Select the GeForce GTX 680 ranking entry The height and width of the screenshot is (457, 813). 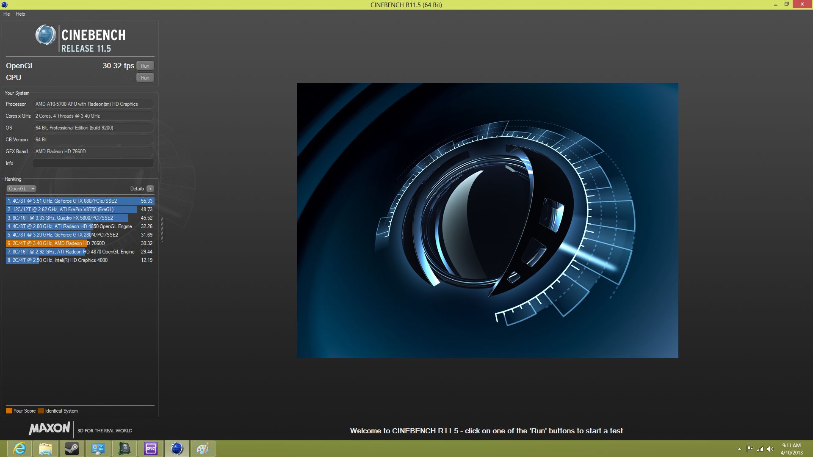[x=80, y=201]
